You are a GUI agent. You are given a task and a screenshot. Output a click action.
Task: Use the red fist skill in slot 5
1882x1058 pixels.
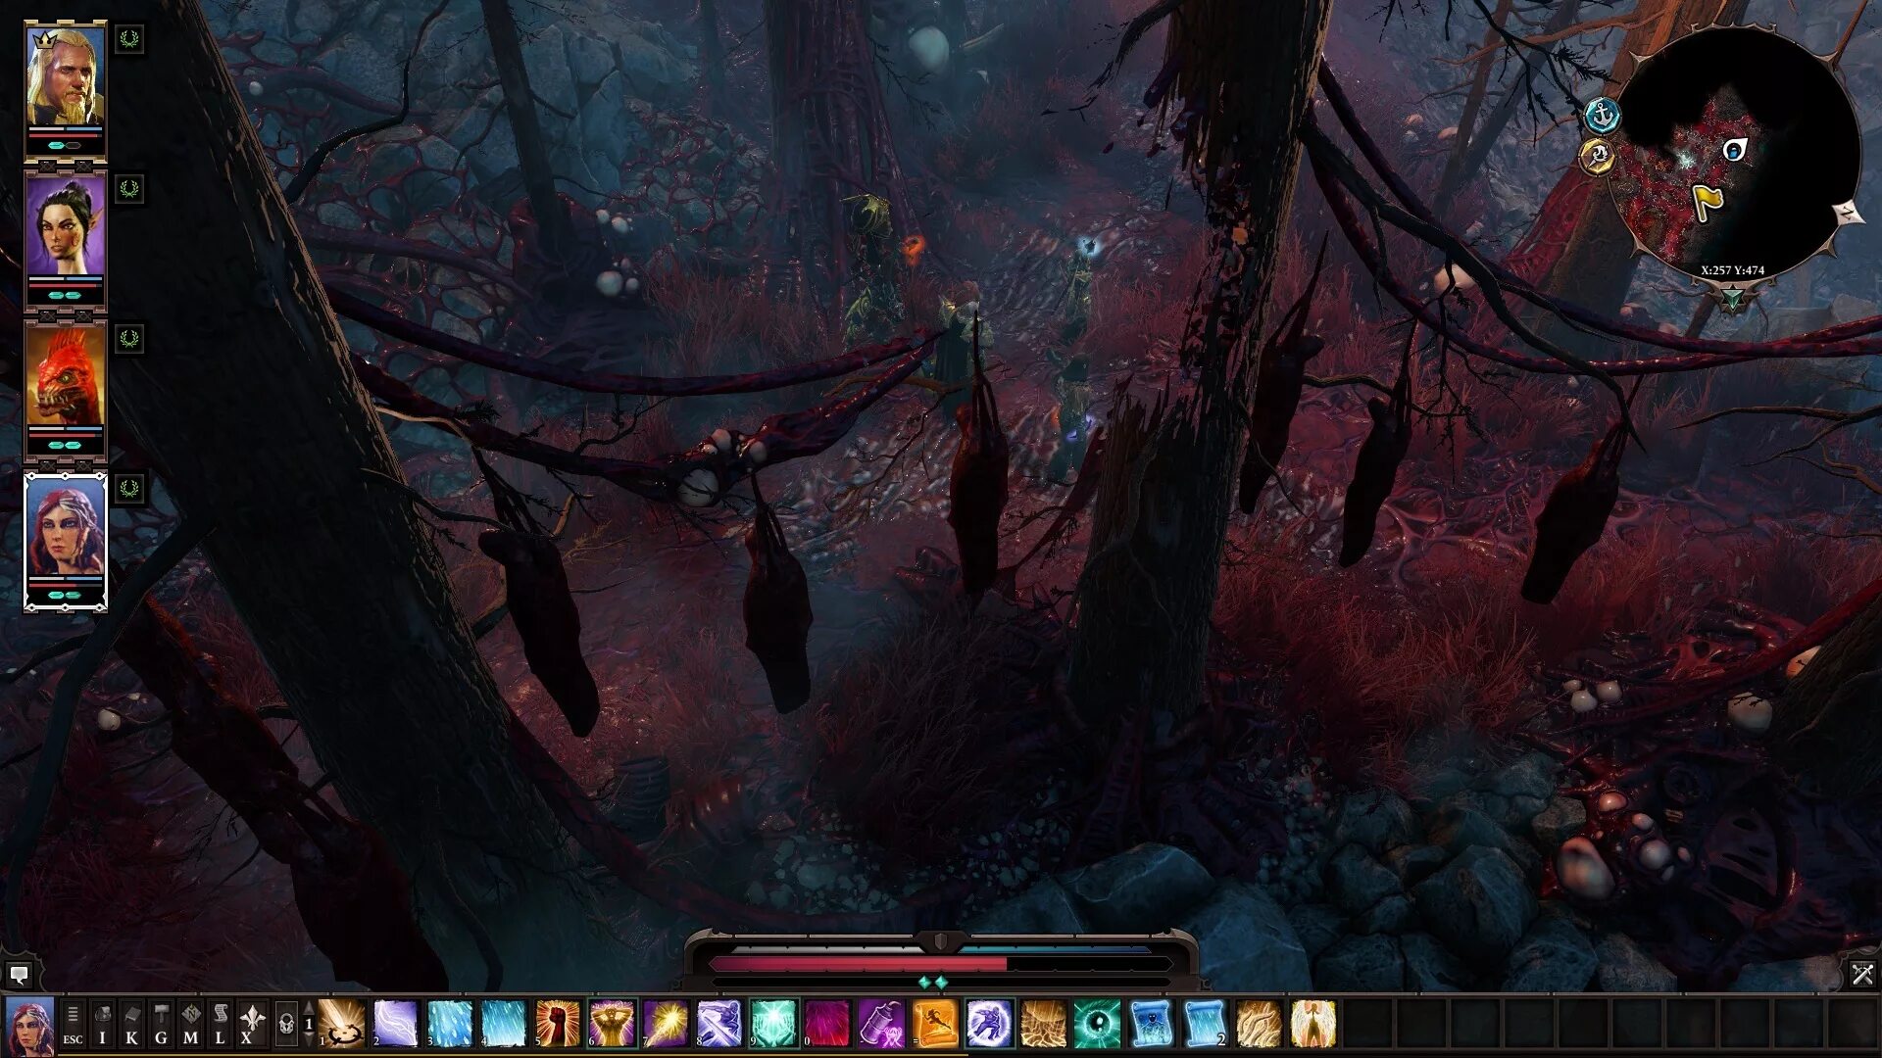557,1024
